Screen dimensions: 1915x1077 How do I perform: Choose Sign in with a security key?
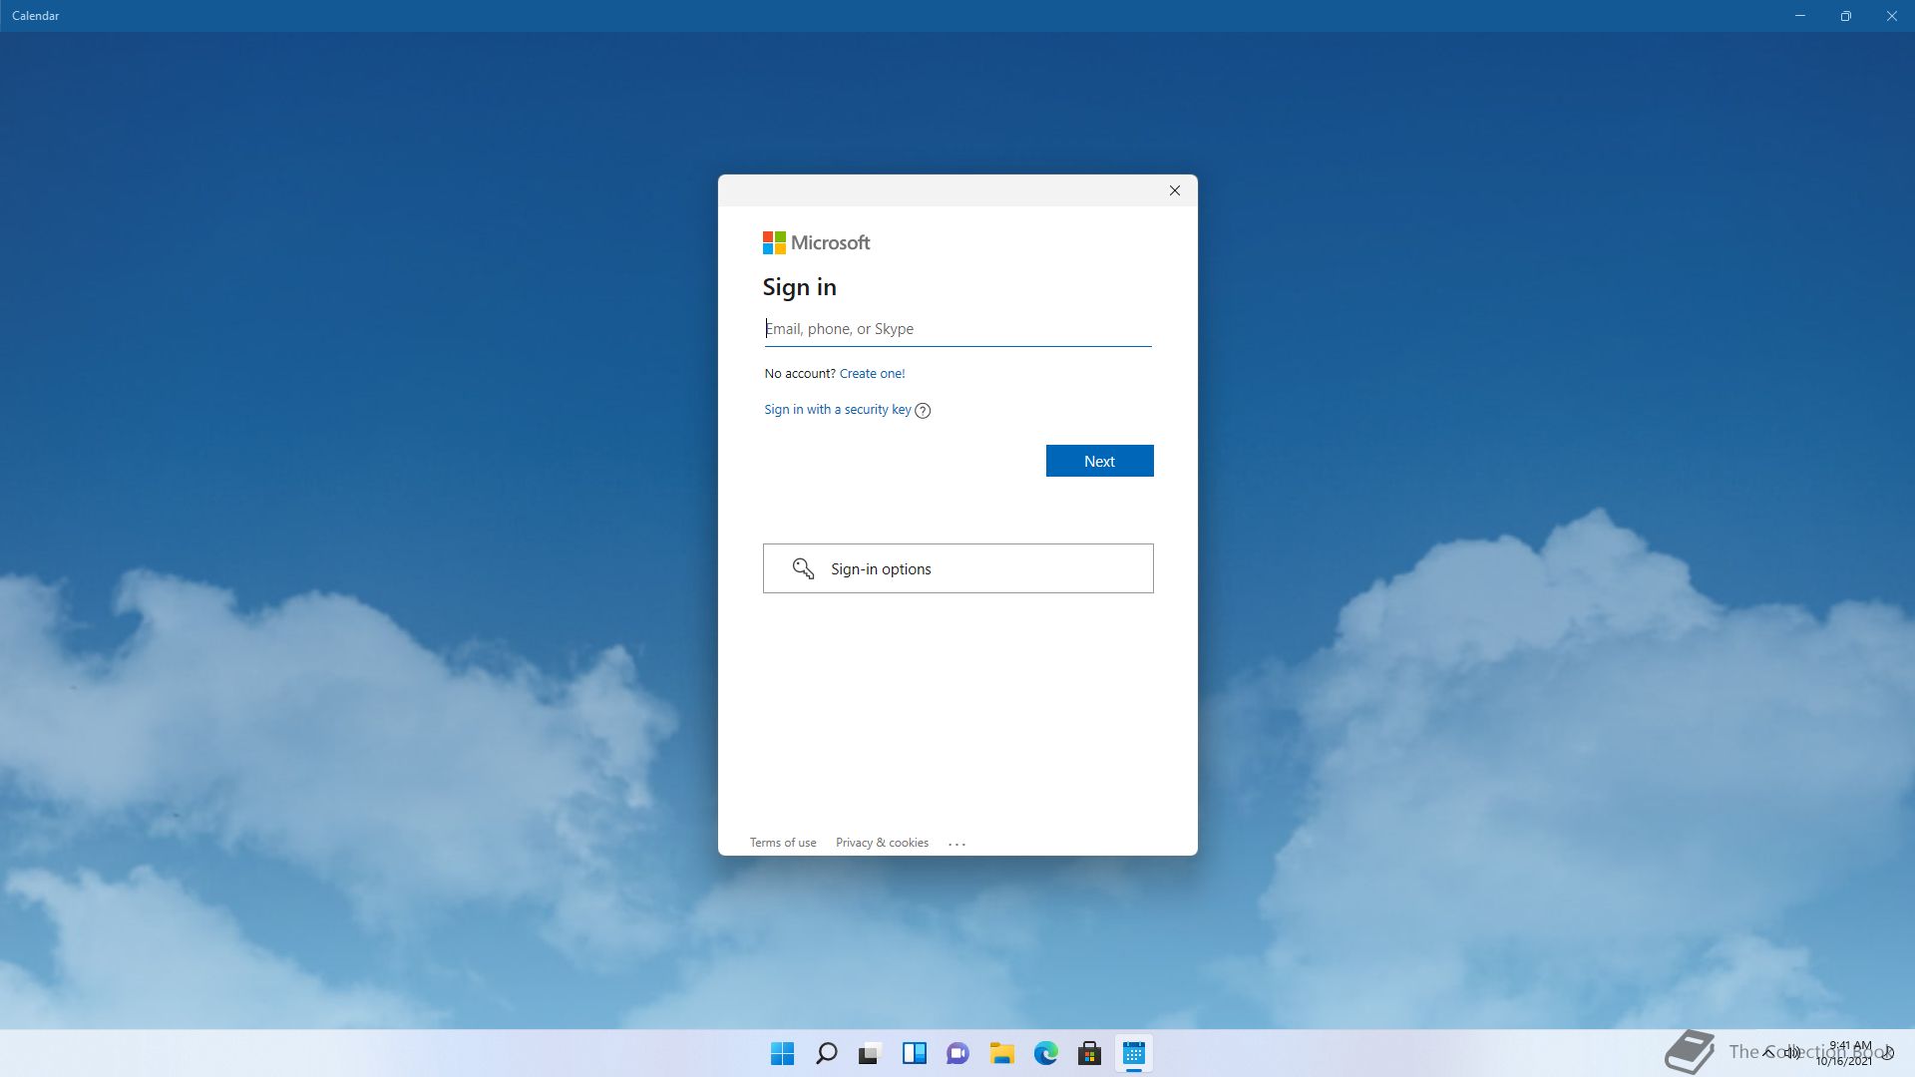pyautogui.click(x=837, y=410)
